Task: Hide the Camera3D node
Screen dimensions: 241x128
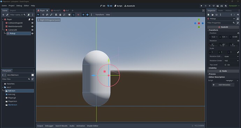Action: (32, 30)
